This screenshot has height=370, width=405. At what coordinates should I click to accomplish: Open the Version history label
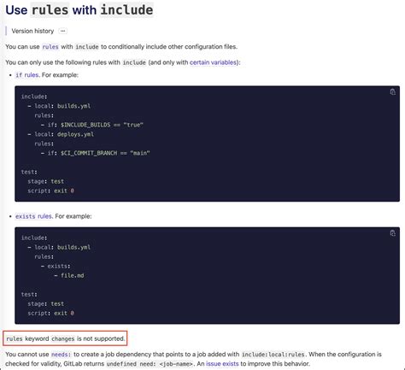coord(32,31)
